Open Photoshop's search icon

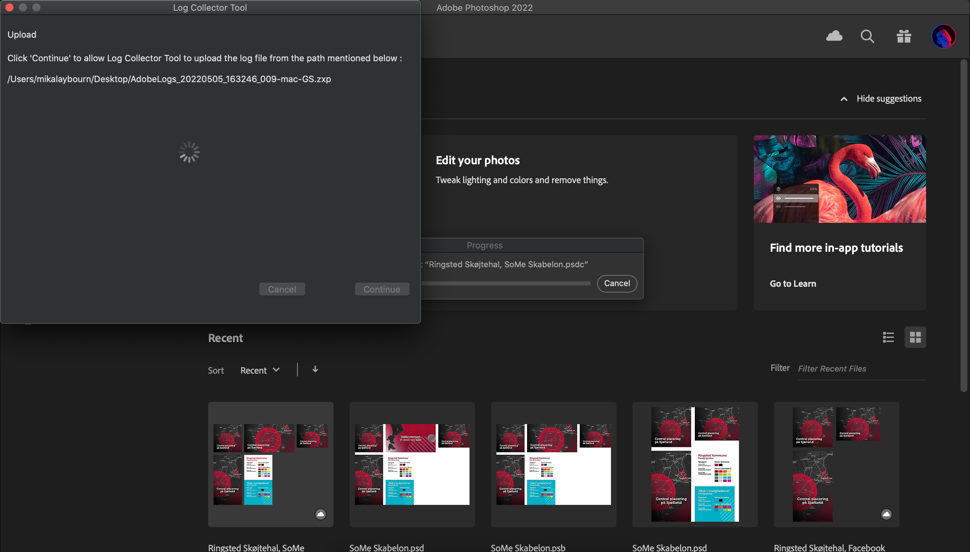coord(867,36)
